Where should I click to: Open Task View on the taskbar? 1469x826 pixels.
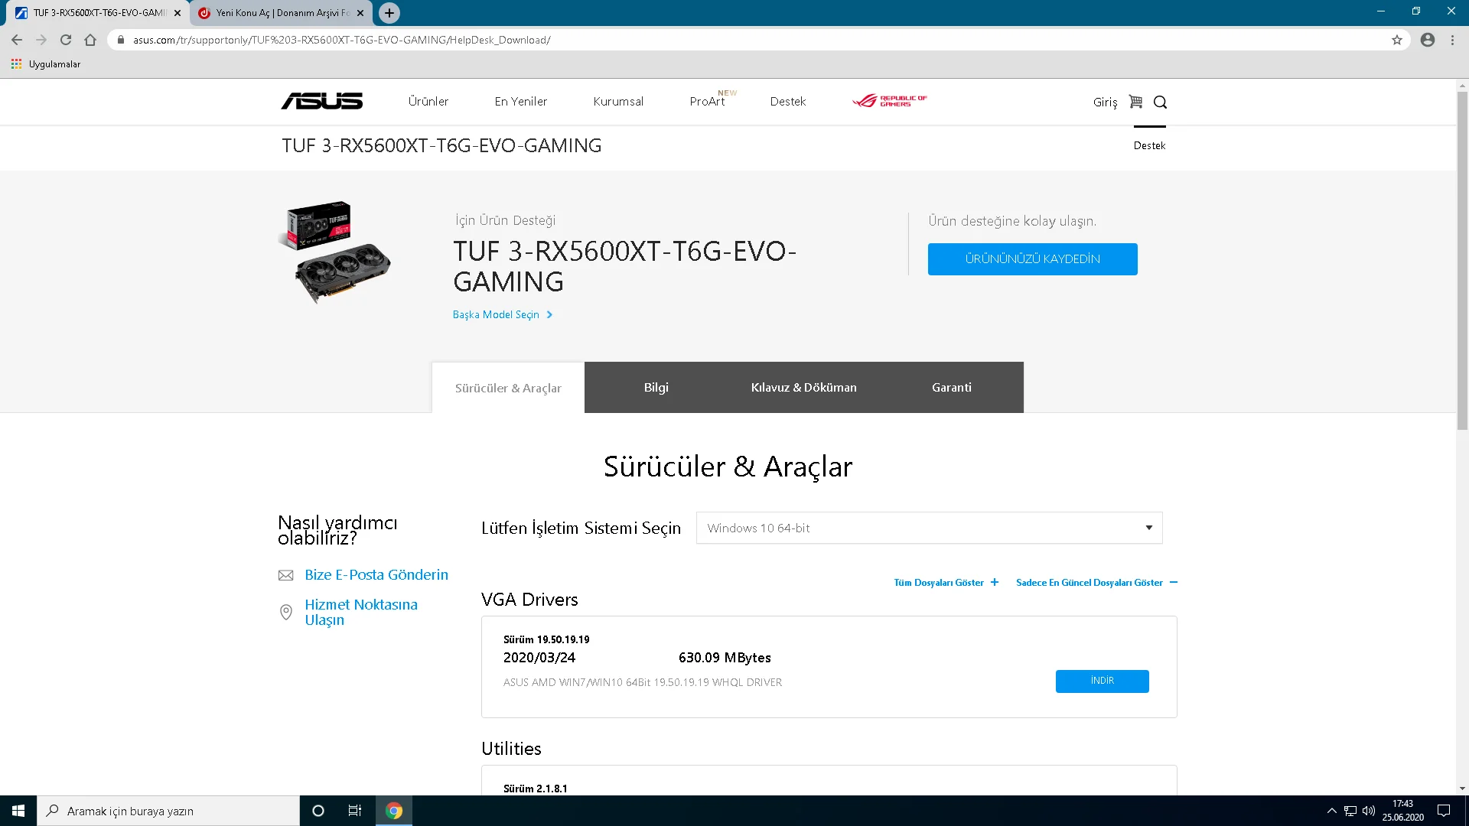[354, 811]
